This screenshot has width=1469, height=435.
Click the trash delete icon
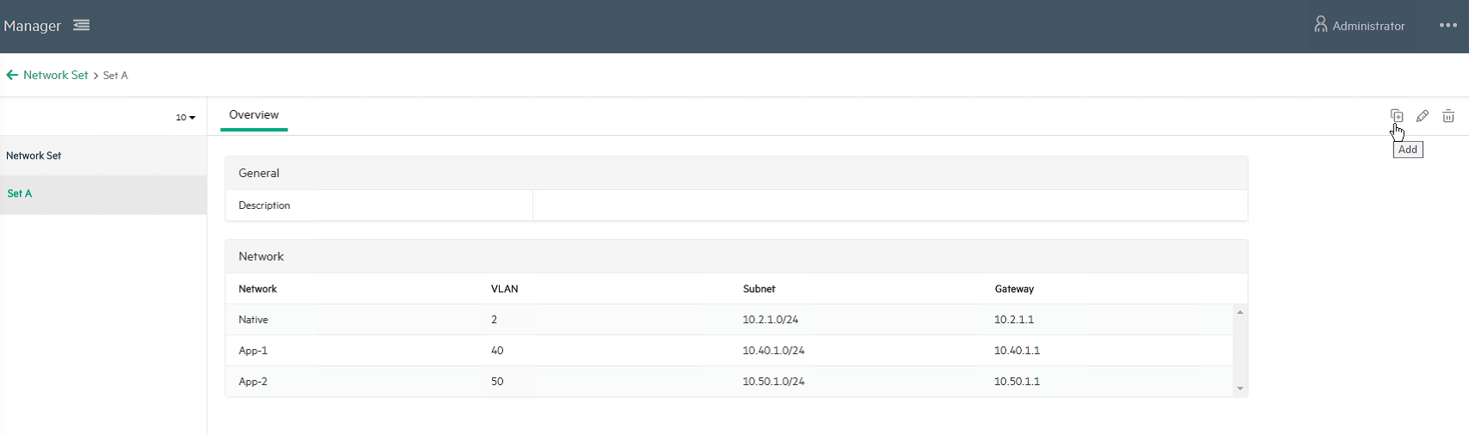click(1448, 116)
